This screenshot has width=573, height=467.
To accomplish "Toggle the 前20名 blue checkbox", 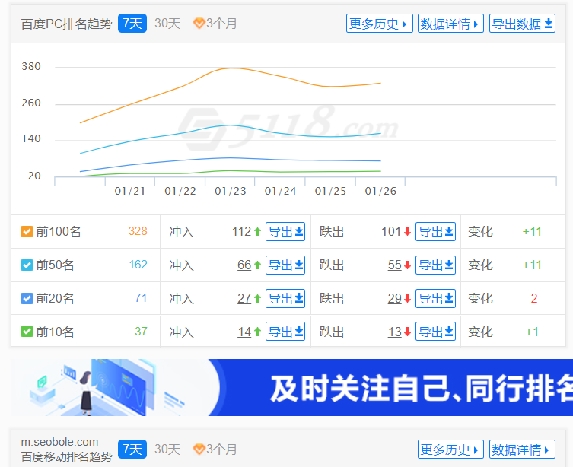I will [27, 298].
